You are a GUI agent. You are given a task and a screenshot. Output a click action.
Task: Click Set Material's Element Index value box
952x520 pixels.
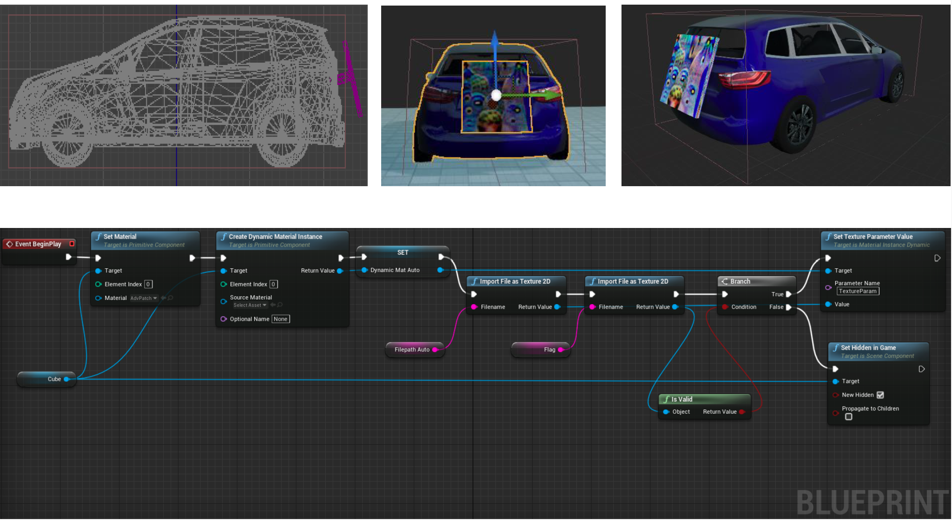148,284
